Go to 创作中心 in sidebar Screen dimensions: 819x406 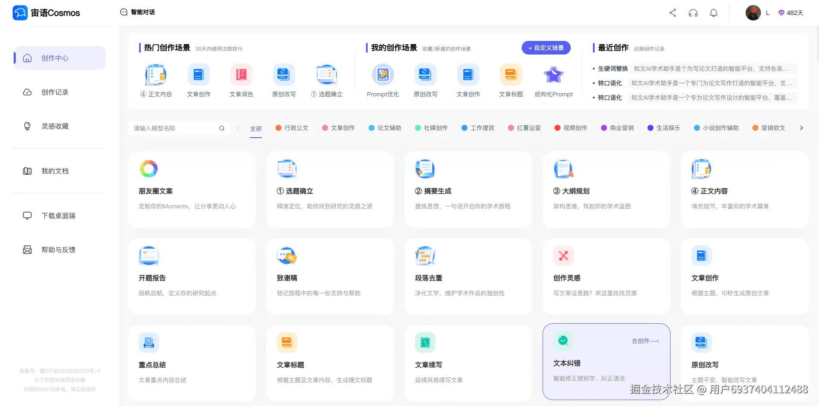pos(60,58)
